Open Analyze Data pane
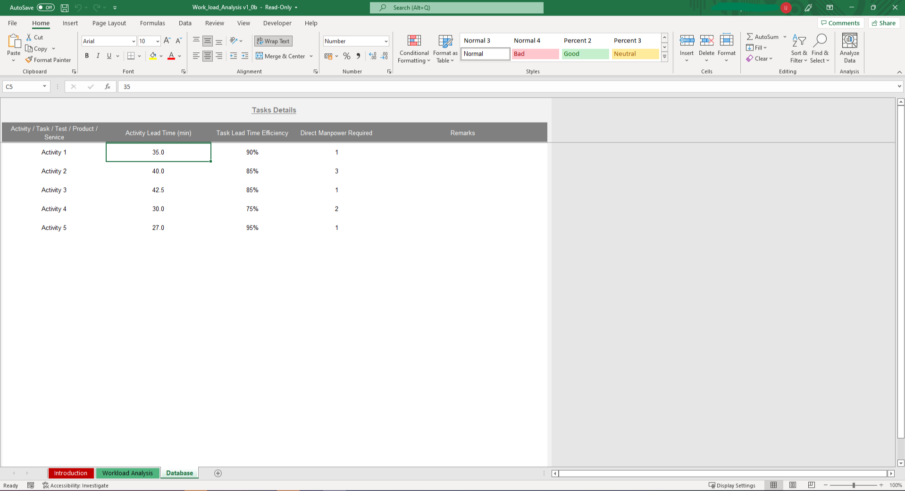Screen dimensions: 905x491 click(850, 48)
